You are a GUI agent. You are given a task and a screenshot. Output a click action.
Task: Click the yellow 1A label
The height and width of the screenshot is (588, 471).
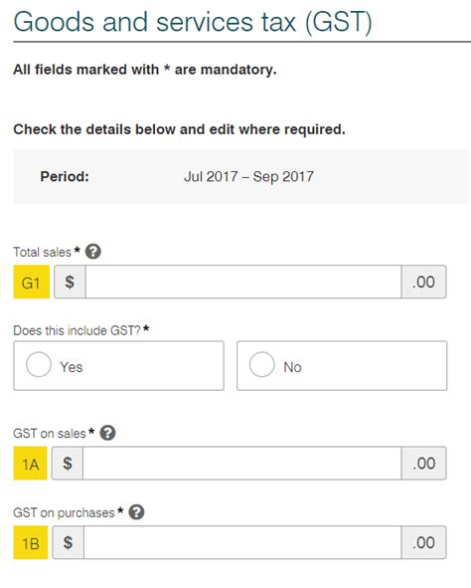click(x=31, y=463)
